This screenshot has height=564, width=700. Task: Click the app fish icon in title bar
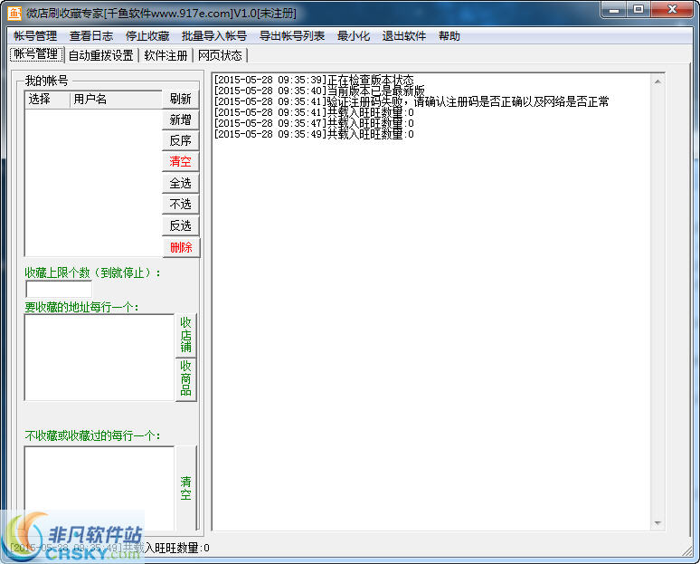pyautogui.click(x=14, y=14)
